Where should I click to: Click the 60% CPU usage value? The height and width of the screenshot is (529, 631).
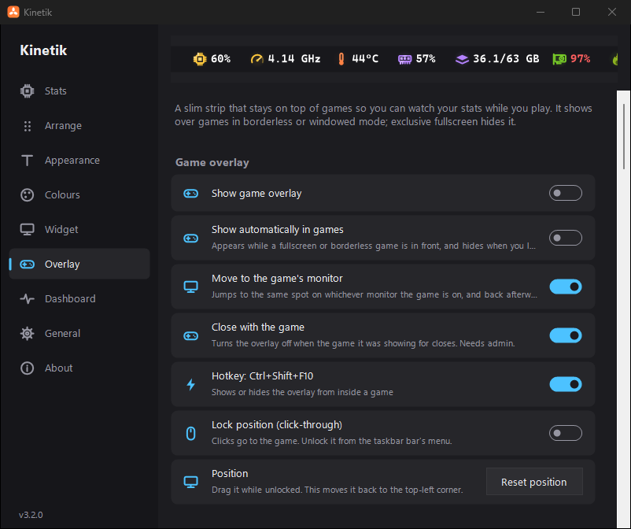[x=220, y=59]
